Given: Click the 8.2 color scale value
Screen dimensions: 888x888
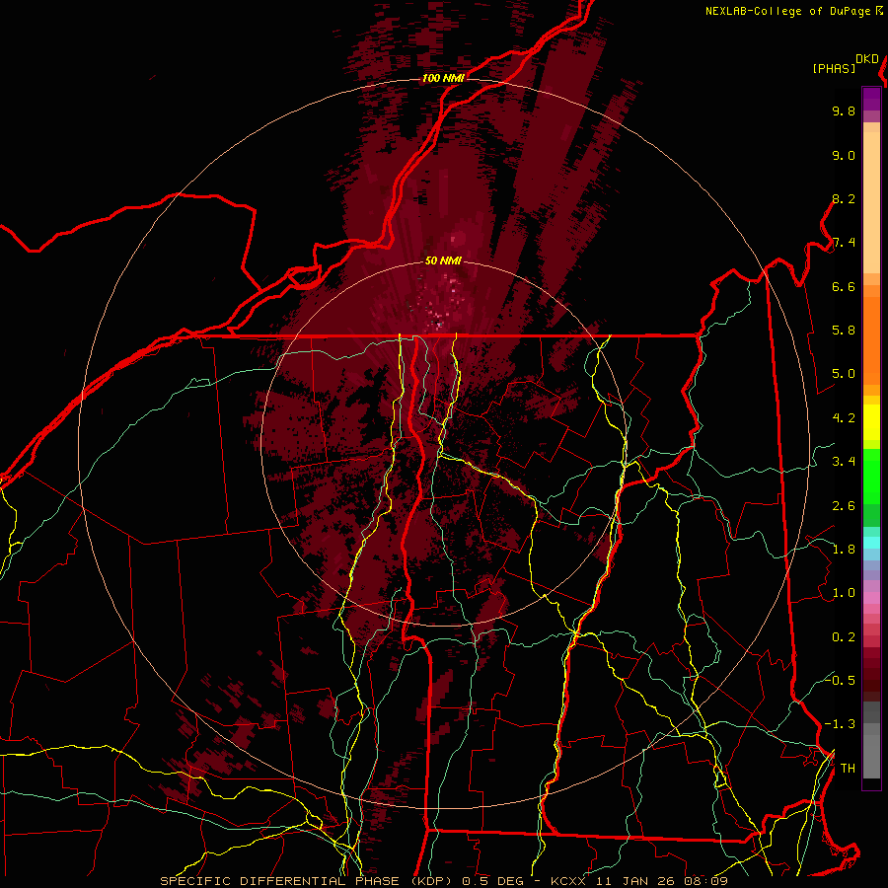Looking at the screenshot, I should (844, 198).
